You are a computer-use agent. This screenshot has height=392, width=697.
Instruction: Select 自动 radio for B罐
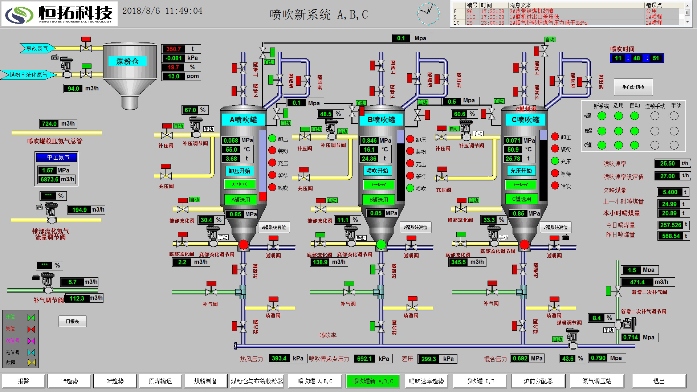click(635, 131)
